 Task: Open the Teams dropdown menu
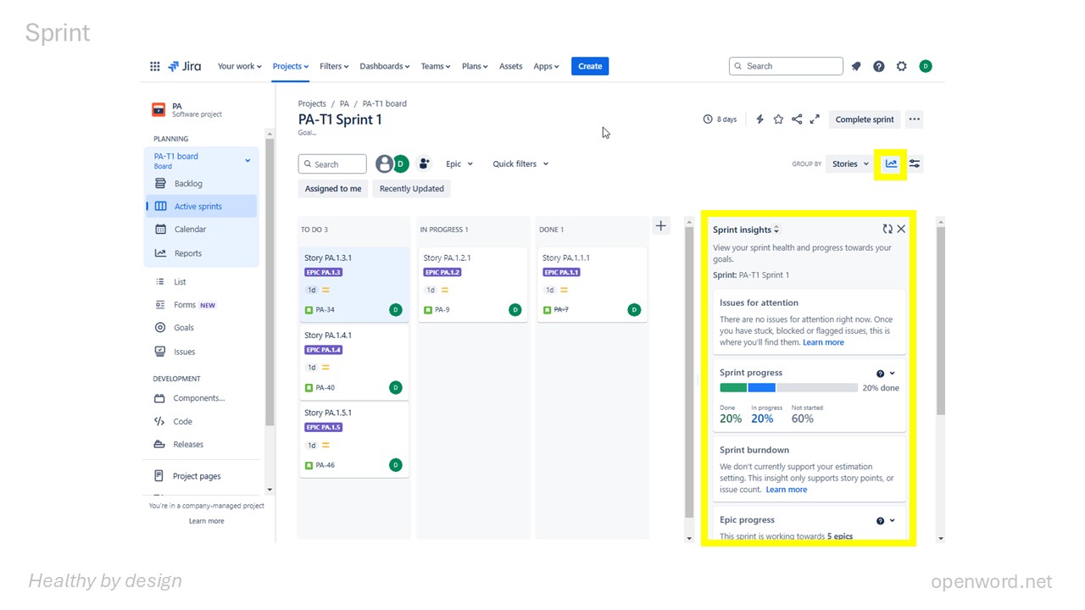pos(436,66)
